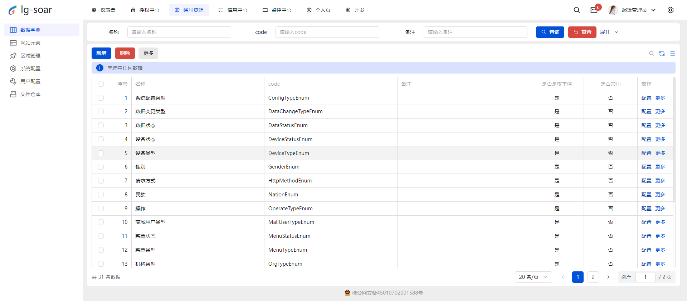687x301 pixels.
Task: Click 配置 link for DeviceTypeEnum row
Action: (x=646, y=153)
